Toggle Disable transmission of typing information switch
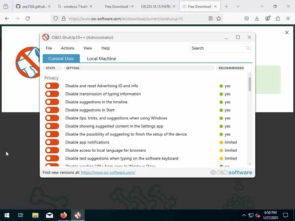 [52, 94]
